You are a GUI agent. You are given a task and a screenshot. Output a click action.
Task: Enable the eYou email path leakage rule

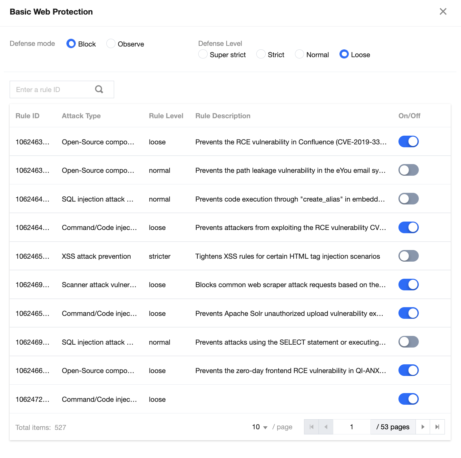[x=408, y=170]
